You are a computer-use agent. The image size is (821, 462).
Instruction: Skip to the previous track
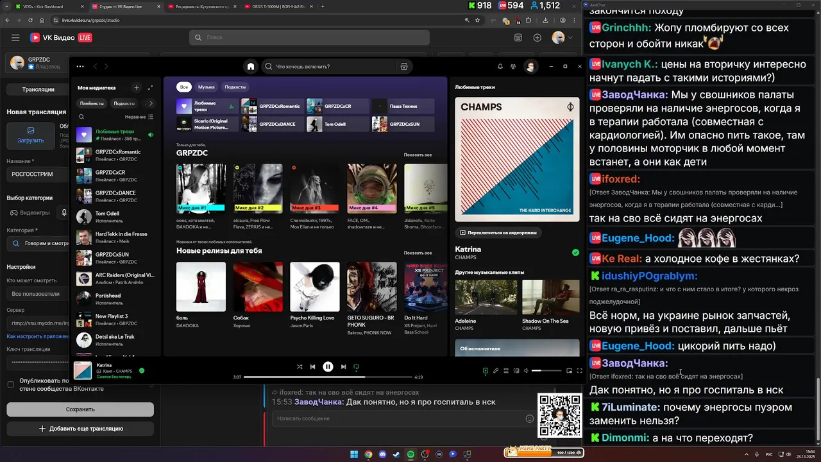(x=313, y=367)
